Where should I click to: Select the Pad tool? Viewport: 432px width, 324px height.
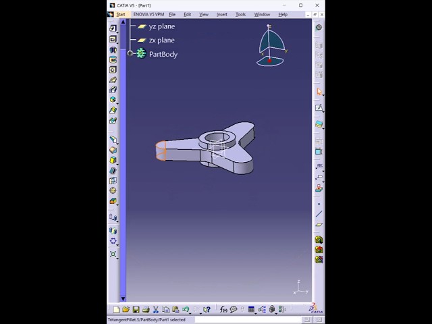click(113, 28)
